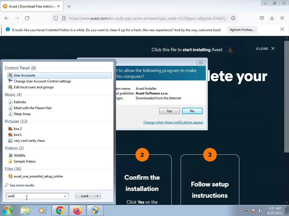
Task: Click the Control Panel (8) group header
Action: (x=20, y=68)
